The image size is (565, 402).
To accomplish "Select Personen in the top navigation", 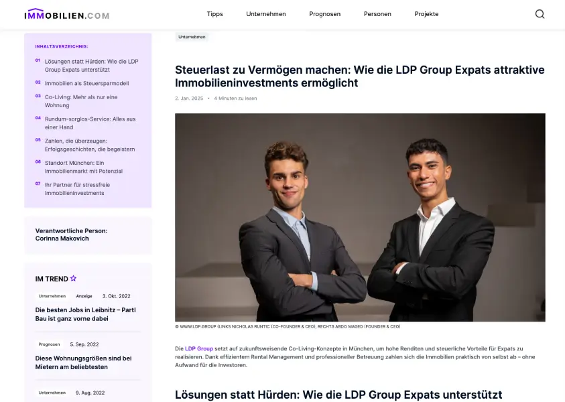I will 377,14.
